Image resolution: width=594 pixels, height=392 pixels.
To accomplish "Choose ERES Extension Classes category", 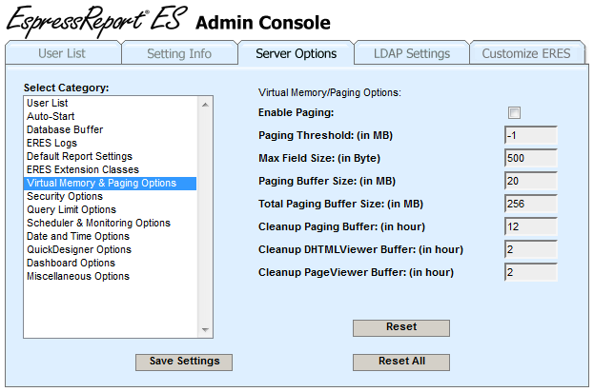I will pyautogui.click(x=111, y=169).
